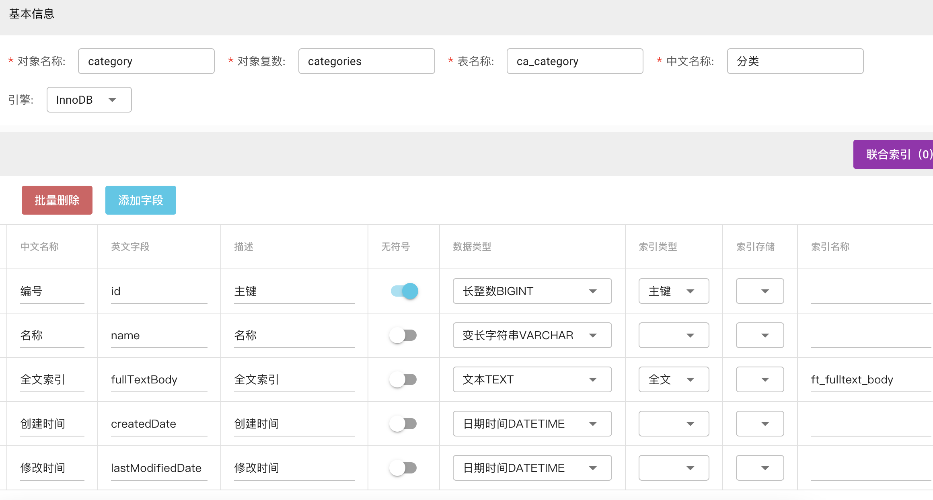Enable unsigned toggle for lastModifiedDate field
Screen dimensions: 933x500
(x=403, y=468)
